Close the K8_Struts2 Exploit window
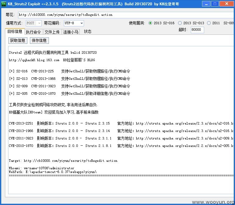This screenshot has height=205, width=235. coord(227,4)
